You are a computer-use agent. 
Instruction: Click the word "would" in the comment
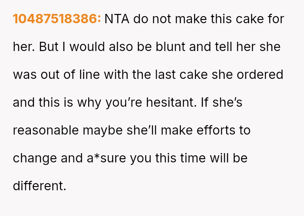click(x=86, y=47)
